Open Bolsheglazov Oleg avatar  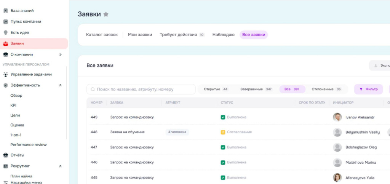tap(337, 147)
